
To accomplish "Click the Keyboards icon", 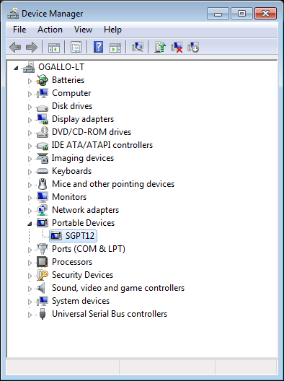I will coord(43,171).
